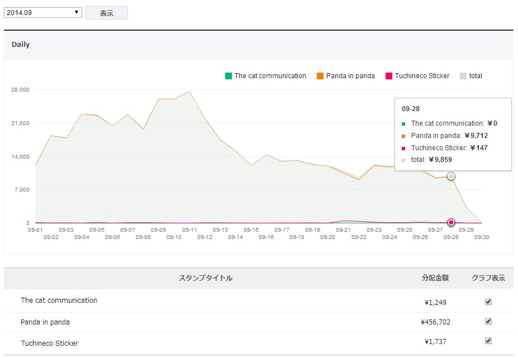Uncheck The cat communication graph checkbox

click(x=488, y=302)
